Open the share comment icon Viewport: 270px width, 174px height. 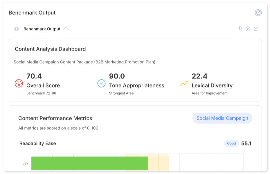256,29
